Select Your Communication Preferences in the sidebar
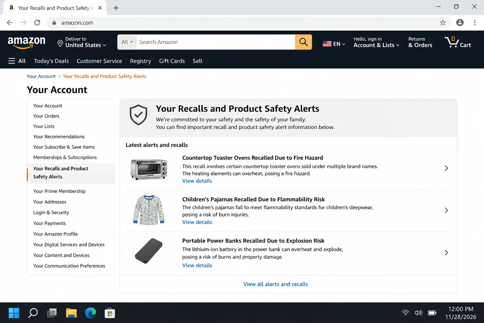 [69, 266]
